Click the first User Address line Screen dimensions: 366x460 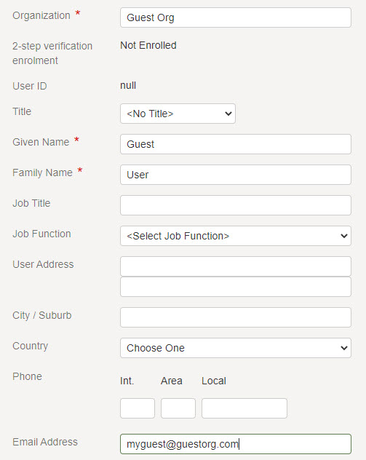tap(236, 266)
